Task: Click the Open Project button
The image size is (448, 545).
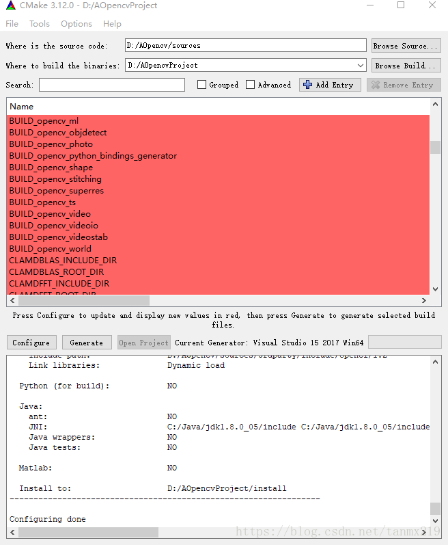Action: 143,343
